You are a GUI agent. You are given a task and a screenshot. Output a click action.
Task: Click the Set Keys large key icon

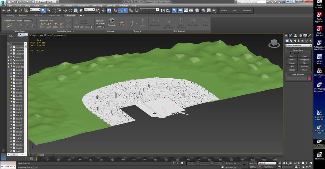coord(245,165)
